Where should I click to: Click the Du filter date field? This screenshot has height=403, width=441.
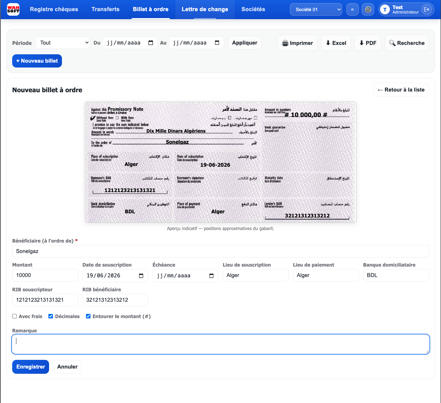coord(130,43)
